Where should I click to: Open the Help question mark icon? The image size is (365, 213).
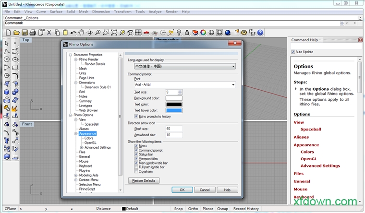pyautogui.click(x=260, y=33)
